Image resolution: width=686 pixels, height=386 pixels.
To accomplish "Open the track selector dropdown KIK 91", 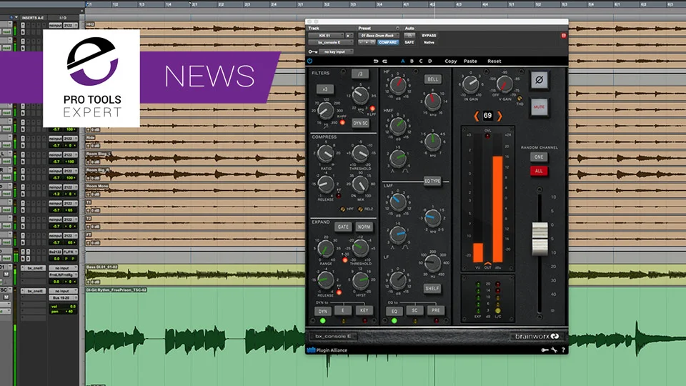I will click(x=326, y=36).
